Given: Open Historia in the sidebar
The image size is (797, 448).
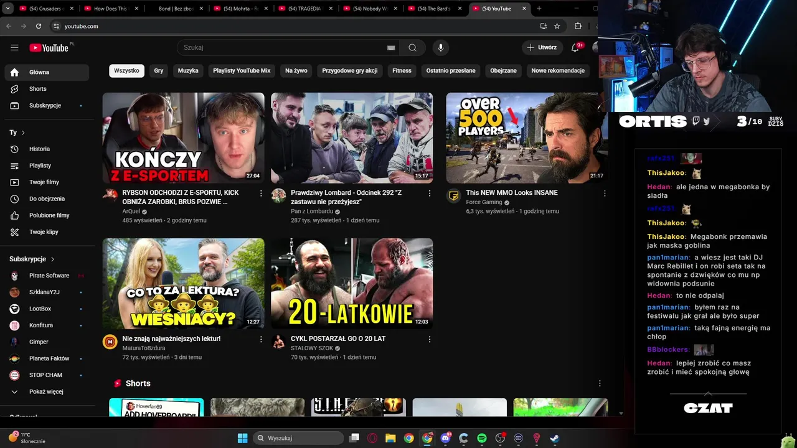Looking at the screenshot, I should coord(47,149).
